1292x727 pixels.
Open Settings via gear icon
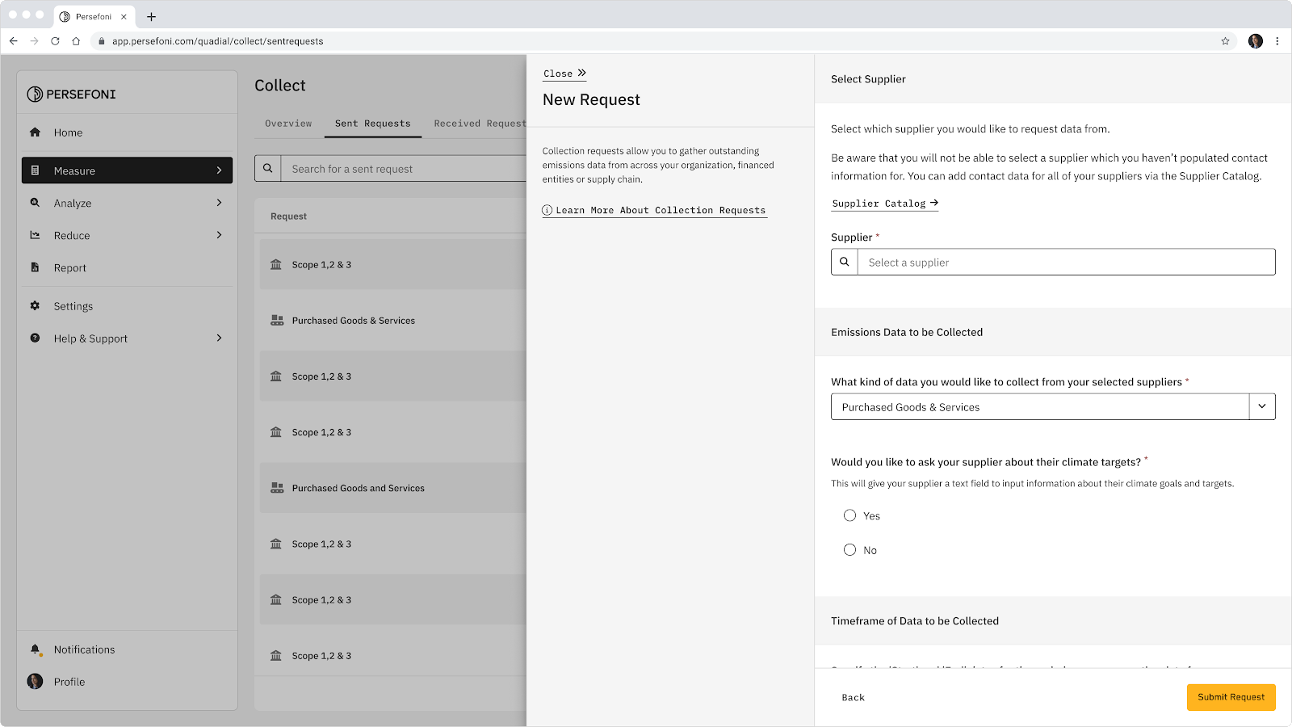35,306
